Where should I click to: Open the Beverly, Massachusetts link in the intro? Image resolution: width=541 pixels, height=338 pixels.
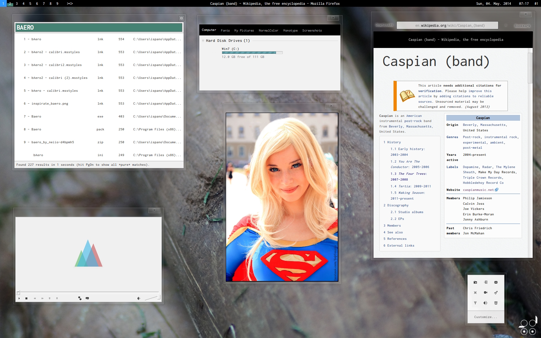pos(411,127)
